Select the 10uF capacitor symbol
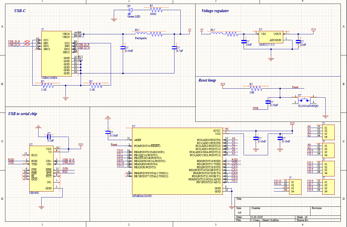The height and width of the screenshot is (227, 347). (x=244, y=42)
